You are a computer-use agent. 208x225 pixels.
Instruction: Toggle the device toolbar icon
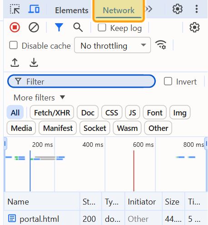click(x=34, y=9)
